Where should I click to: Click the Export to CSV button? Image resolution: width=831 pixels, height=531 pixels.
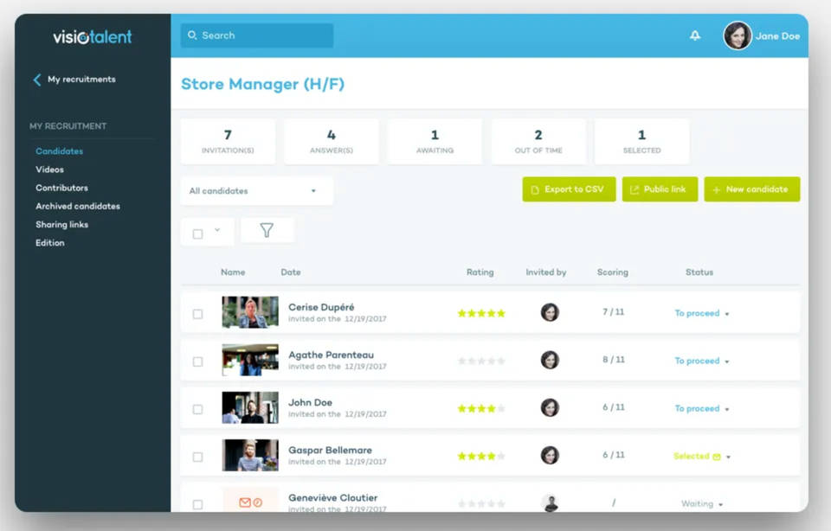[x=570, y=189]
